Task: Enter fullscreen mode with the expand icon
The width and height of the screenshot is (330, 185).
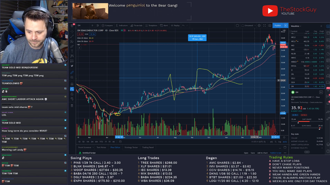Action: (x=265, y=26)
